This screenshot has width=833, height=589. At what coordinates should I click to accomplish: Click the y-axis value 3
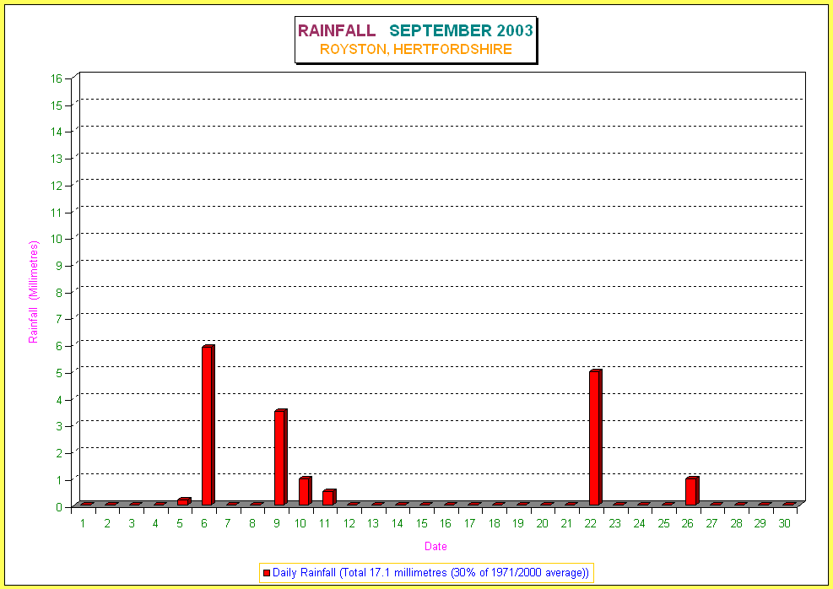pos(59,426)
